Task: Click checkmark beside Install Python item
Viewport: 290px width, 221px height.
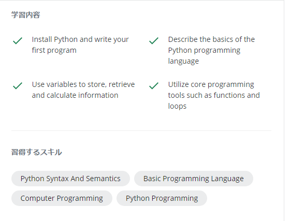Action: (x=18, y=41)
